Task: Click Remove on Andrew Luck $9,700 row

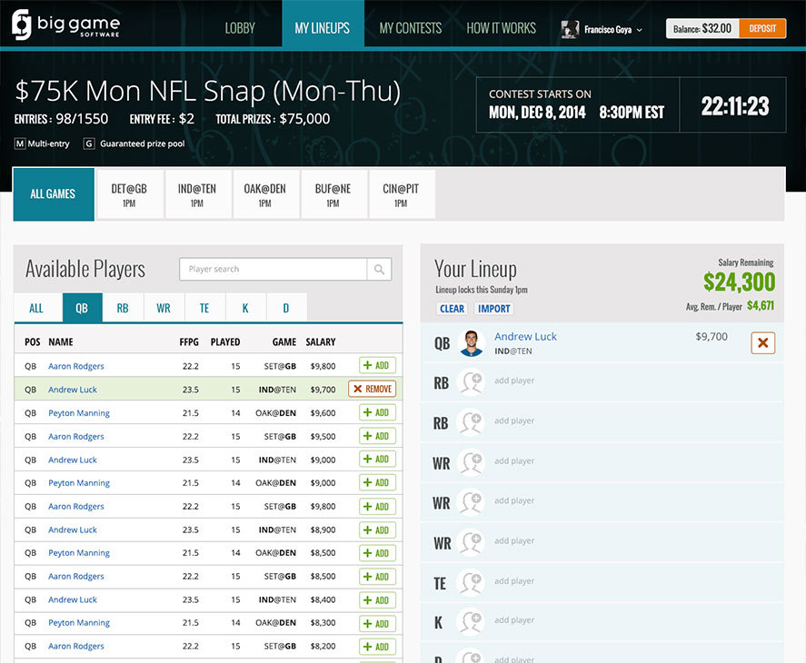Action: tap(373, 389)
